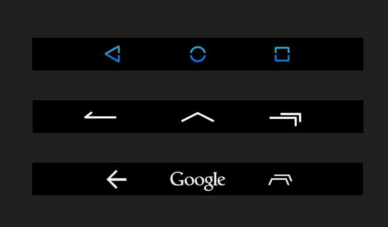The image size is (388, 227).
Task: Choose the half-headed back arrow in middle bar
Action: tap(100, 116)
